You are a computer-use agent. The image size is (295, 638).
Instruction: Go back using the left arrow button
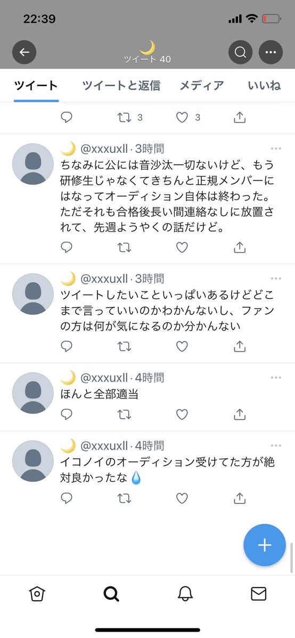coord(24,52)
